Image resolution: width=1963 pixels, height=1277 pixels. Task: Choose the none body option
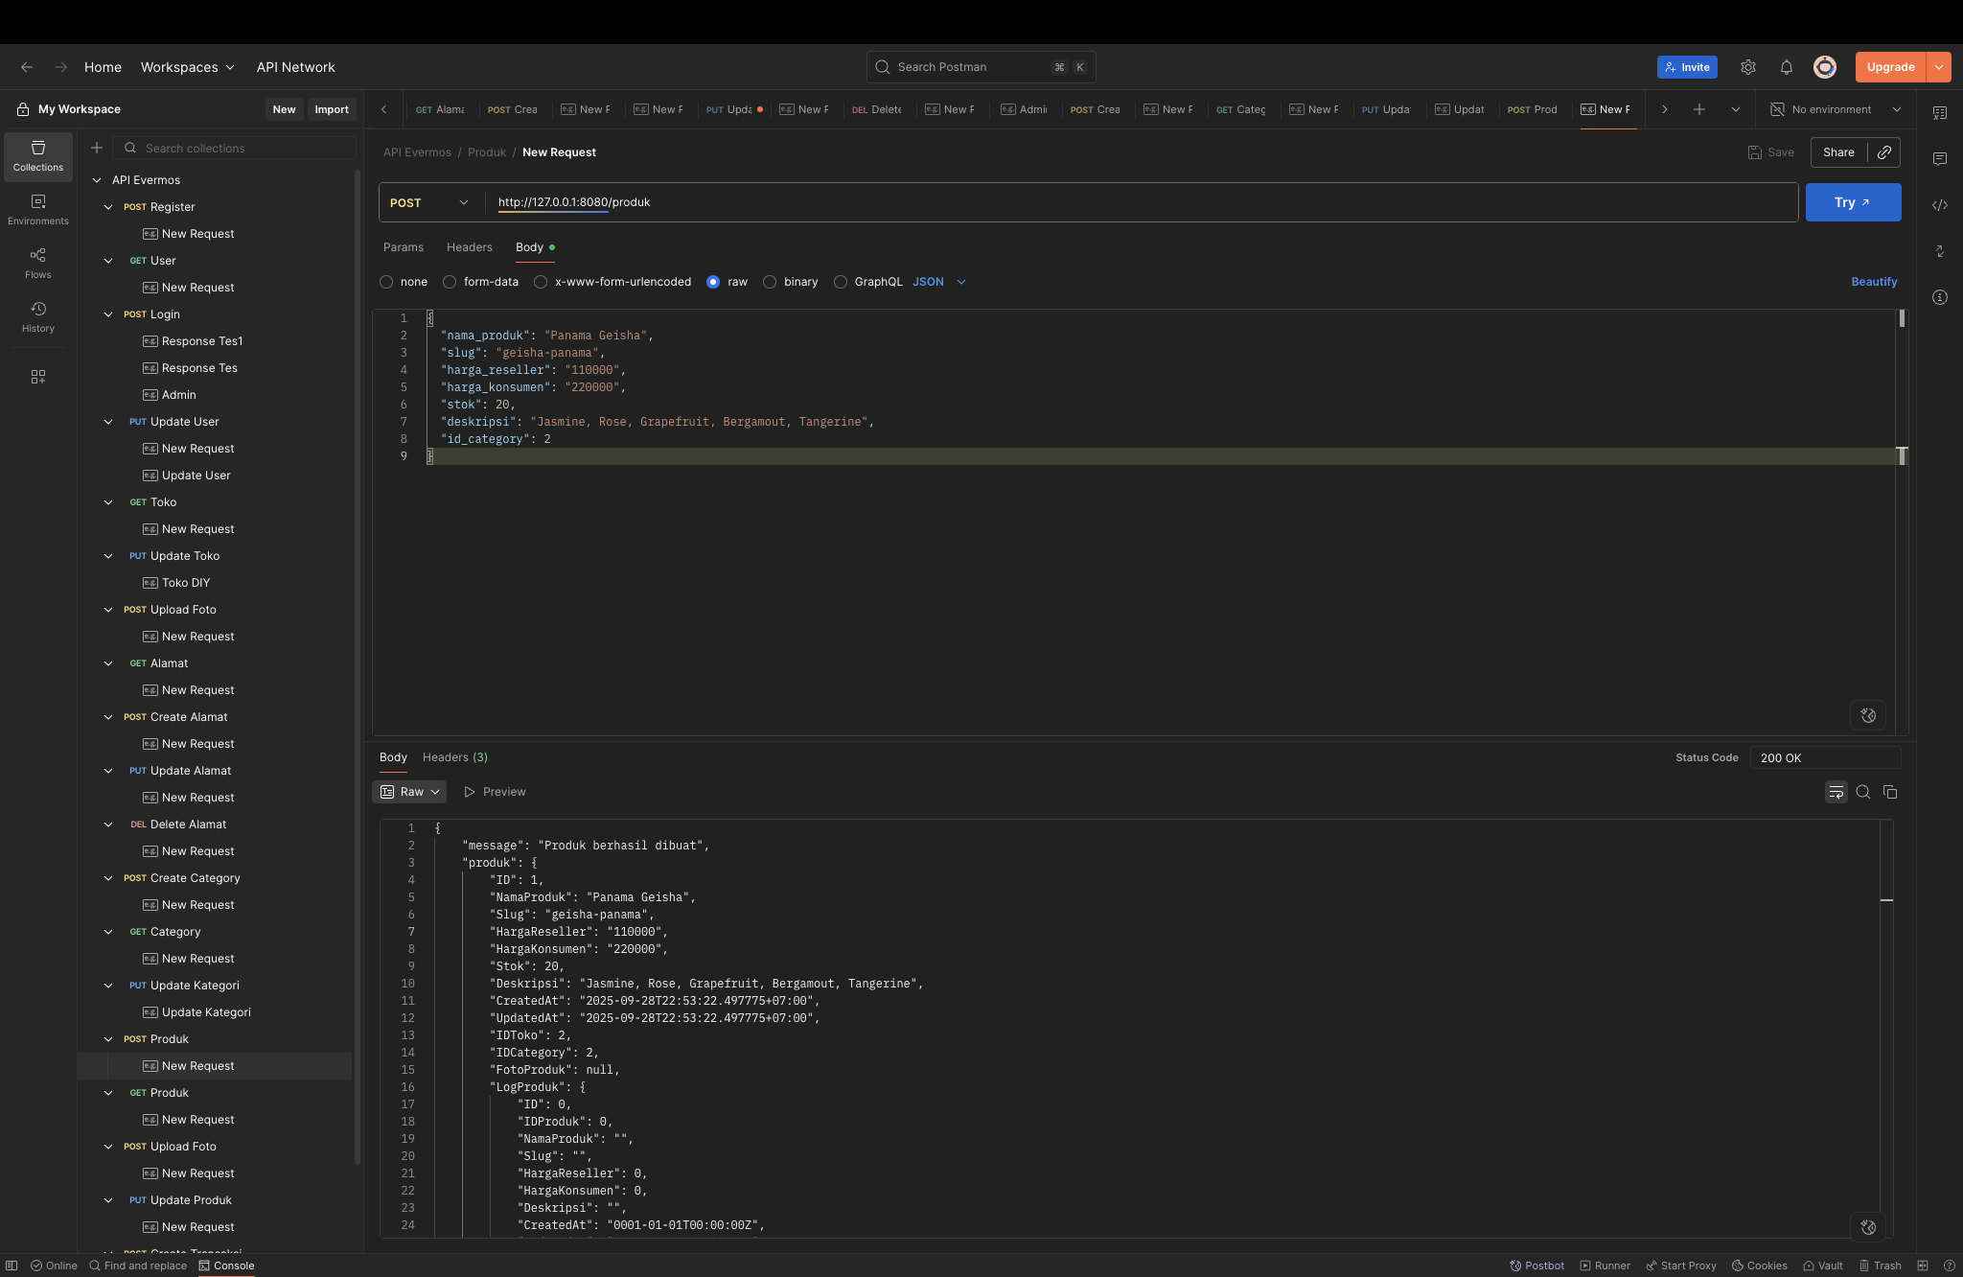click(386, 282)
